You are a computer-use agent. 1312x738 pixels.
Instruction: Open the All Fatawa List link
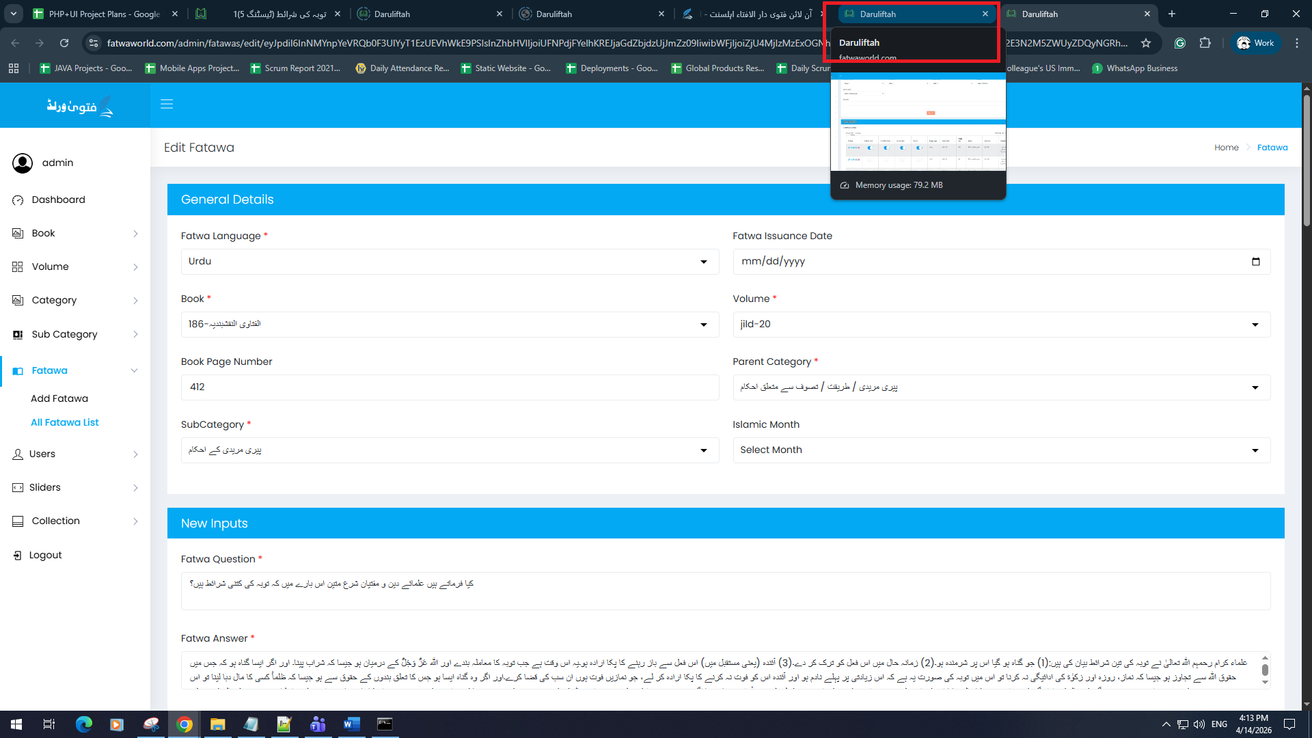[65, 423]
